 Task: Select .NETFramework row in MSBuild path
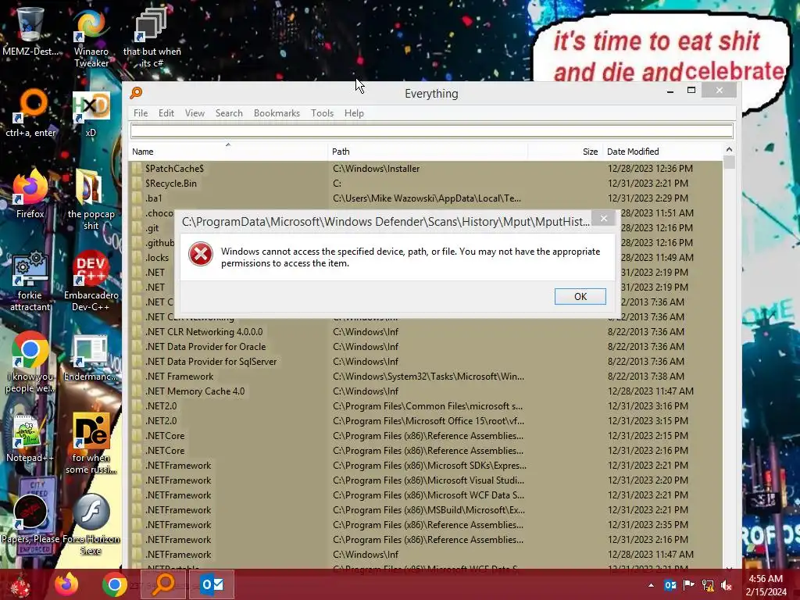[x=426, y=509]
